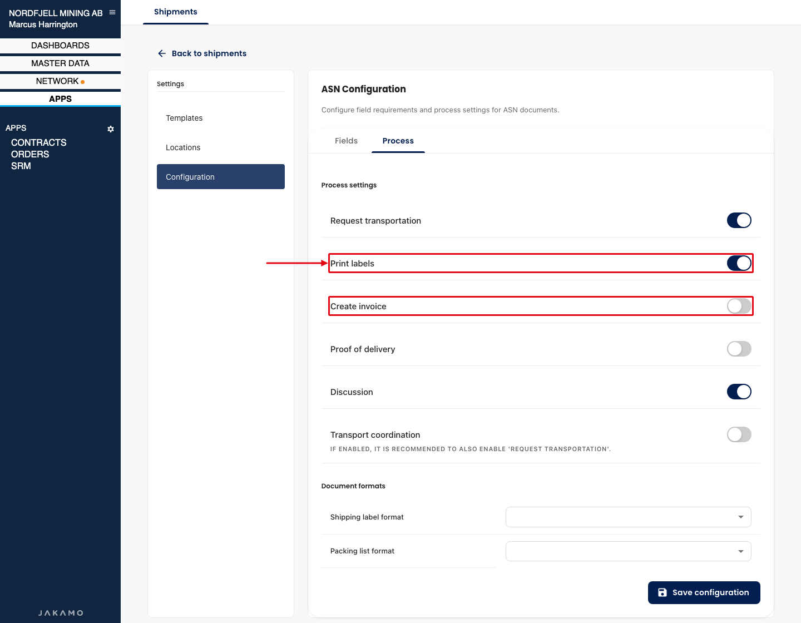Turn on Proof of delivery
Viewport: 801px width, 623px height.
[x=739, y=349]
